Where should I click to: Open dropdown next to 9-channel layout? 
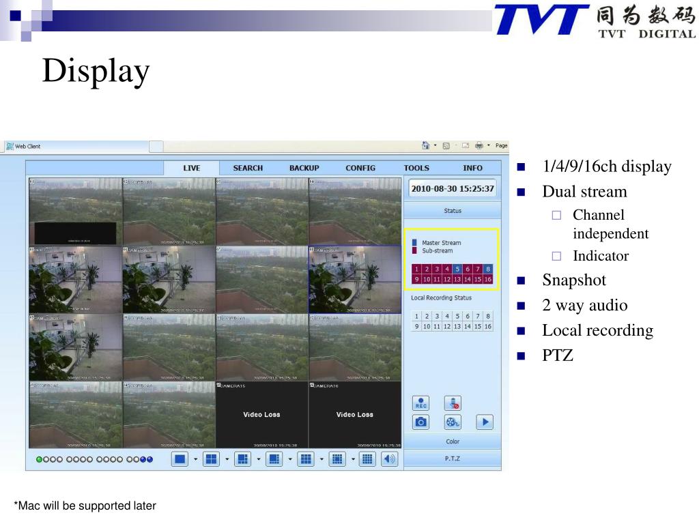322,459
